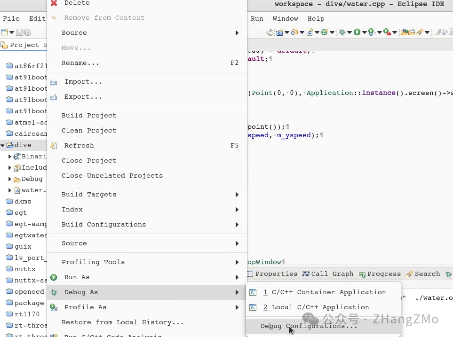The image size is (453, 337).
Task: Click the Profile toolbar icon
Action: tap(372, 32)
